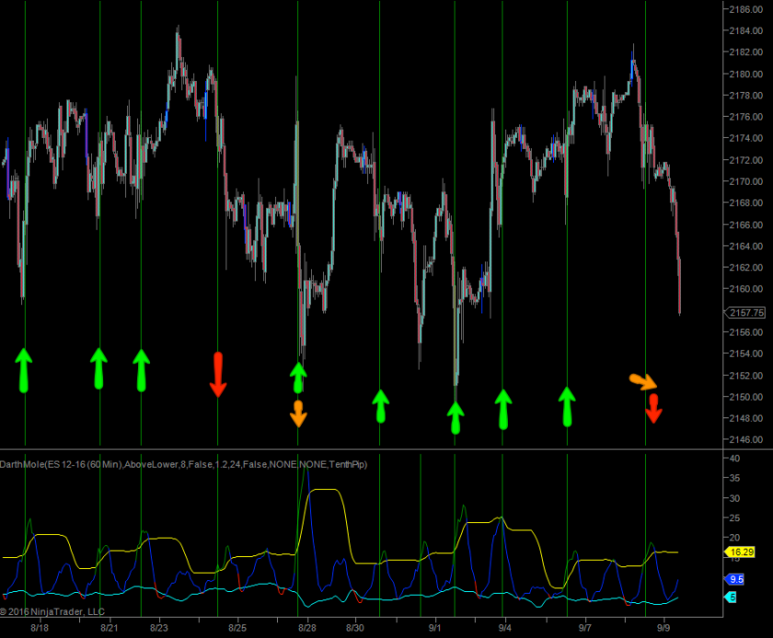Image resolution: width=773 pixels, height=638 pixels.
Task: Click the yellow 16.29 indicator value marker
Action: click(x=739, y=553)
